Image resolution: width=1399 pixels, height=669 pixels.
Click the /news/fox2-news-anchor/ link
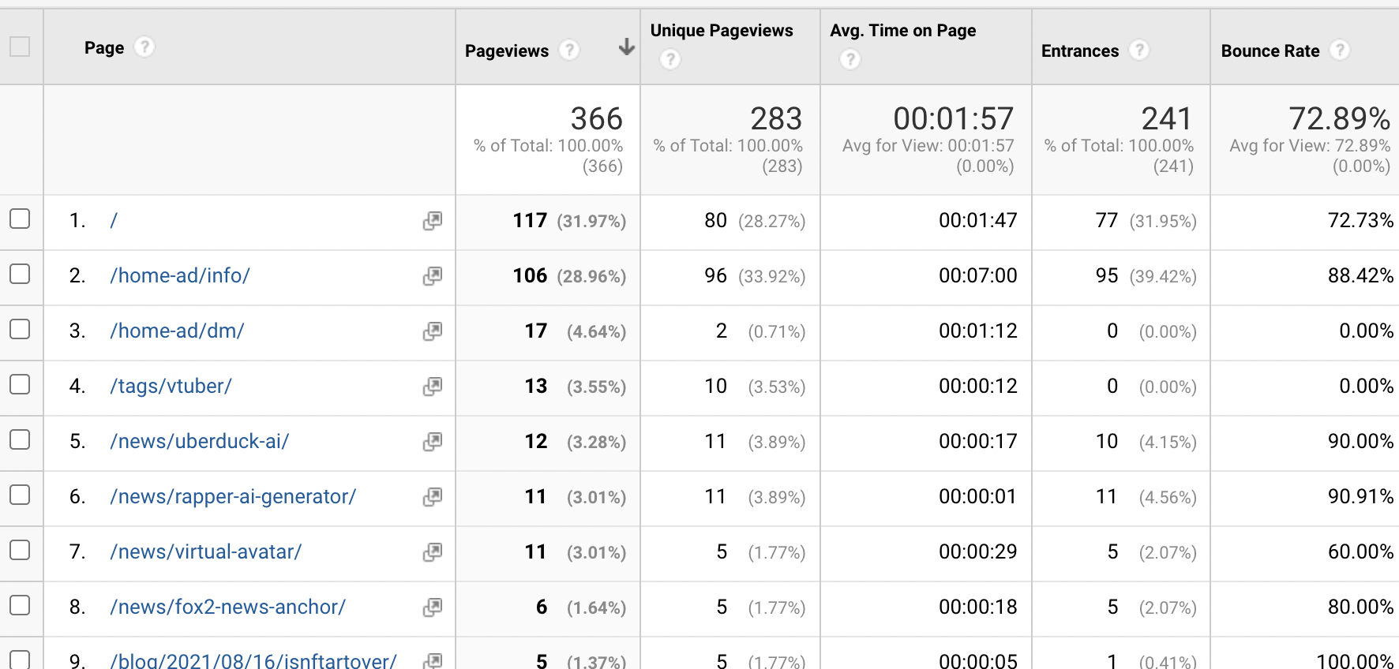(x=227, y=607)
